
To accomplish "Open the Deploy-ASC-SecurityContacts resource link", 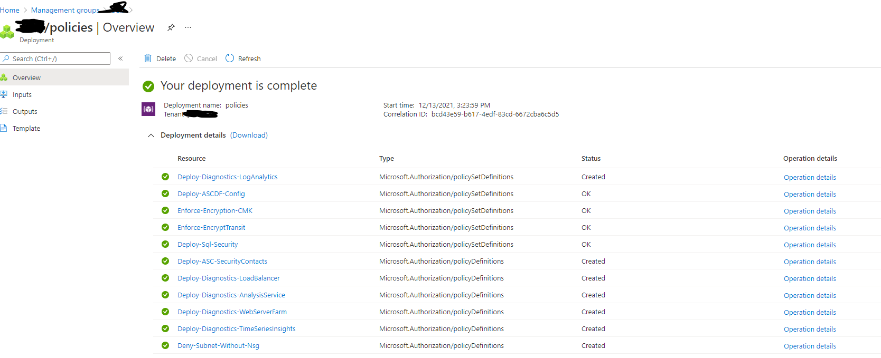I will pos(222,261).
